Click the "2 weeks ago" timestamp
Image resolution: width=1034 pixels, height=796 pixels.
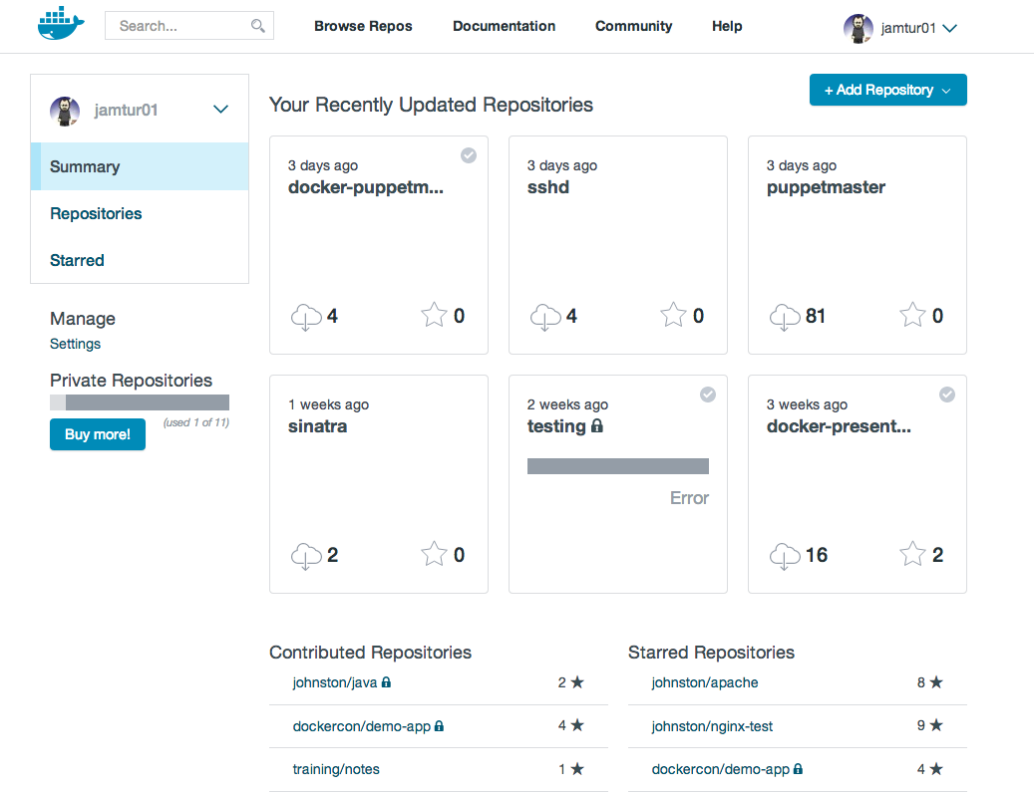click(x=567, y=404)
